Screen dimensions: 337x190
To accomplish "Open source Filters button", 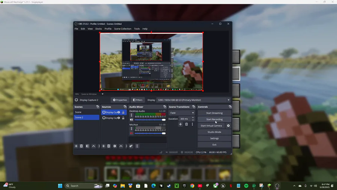I will 137,100.
